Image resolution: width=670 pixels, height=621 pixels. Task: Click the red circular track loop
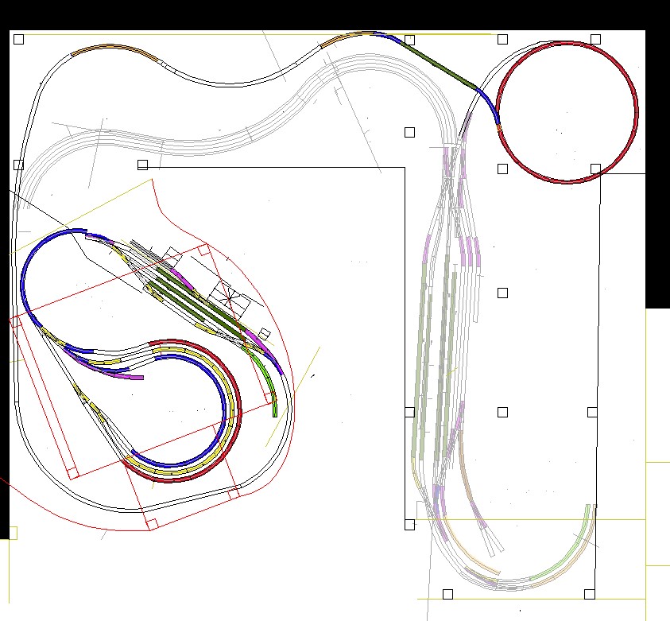pos(637,111)
